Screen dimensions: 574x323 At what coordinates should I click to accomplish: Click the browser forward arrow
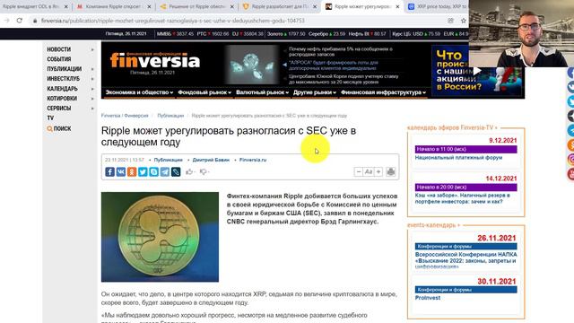[6, 21]
